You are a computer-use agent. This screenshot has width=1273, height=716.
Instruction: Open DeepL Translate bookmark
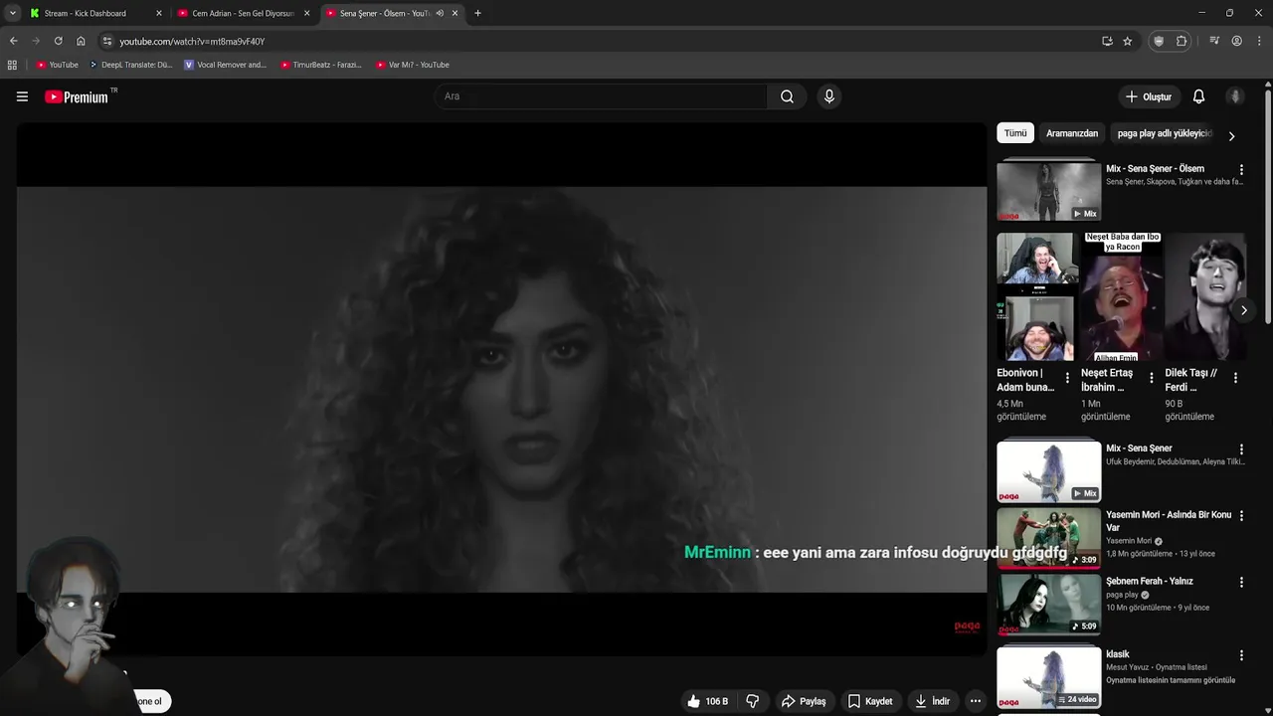pyautogui.click(x=130, y=65)
